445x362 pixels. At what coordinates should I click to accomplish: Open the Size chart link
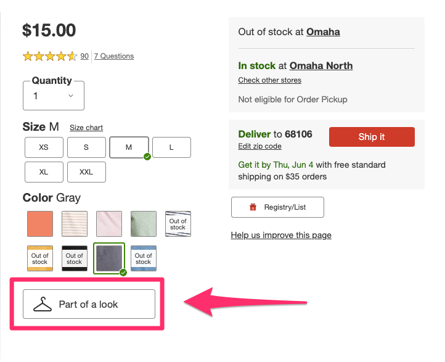point(86,128)
